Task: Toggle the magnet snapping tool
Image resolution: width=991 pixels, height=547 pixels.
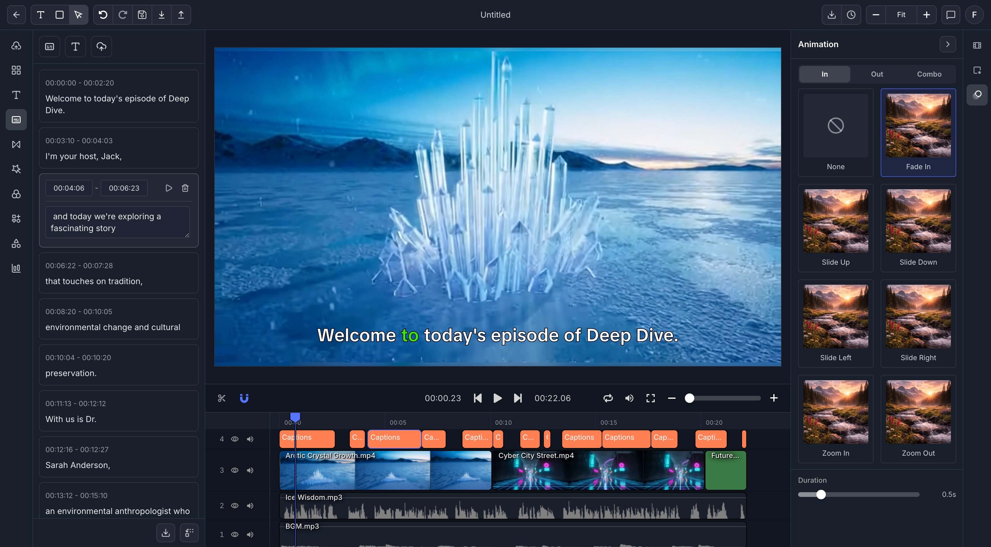Action: coord(244,398)
